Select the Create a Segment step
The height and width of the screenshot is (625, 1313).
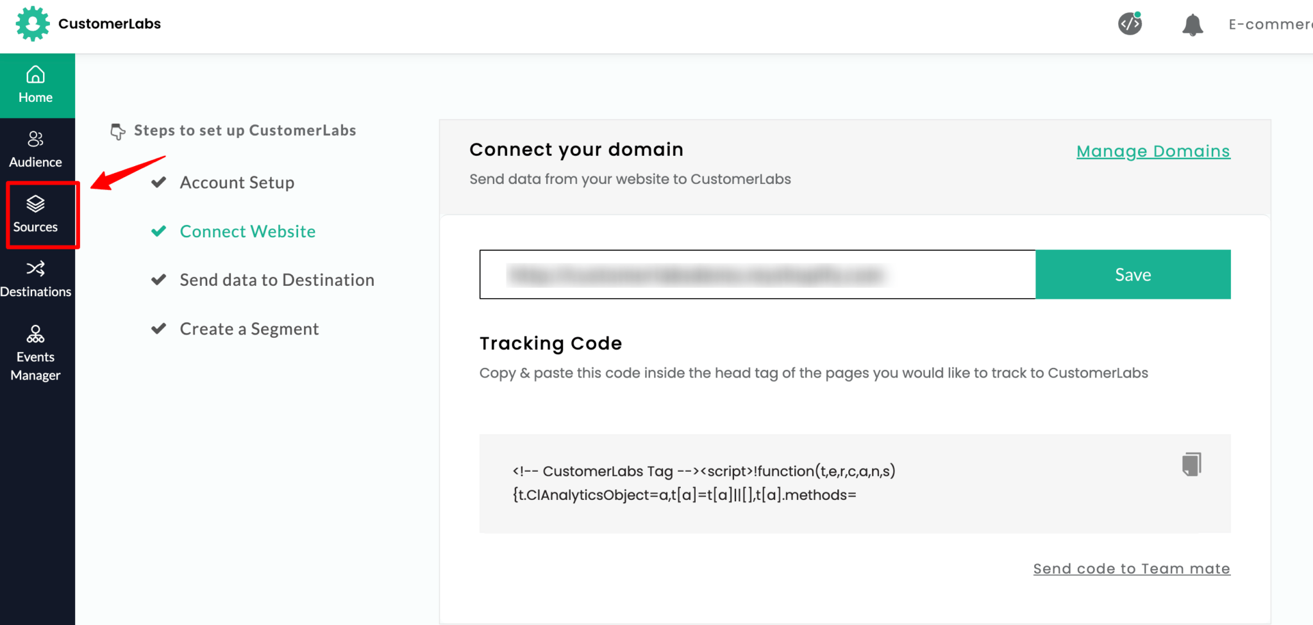tap(249, 329)
